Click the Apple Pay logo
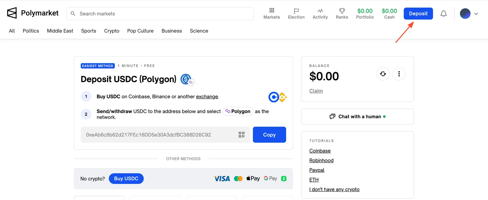The image size is (488, 200). click(253, 178)
